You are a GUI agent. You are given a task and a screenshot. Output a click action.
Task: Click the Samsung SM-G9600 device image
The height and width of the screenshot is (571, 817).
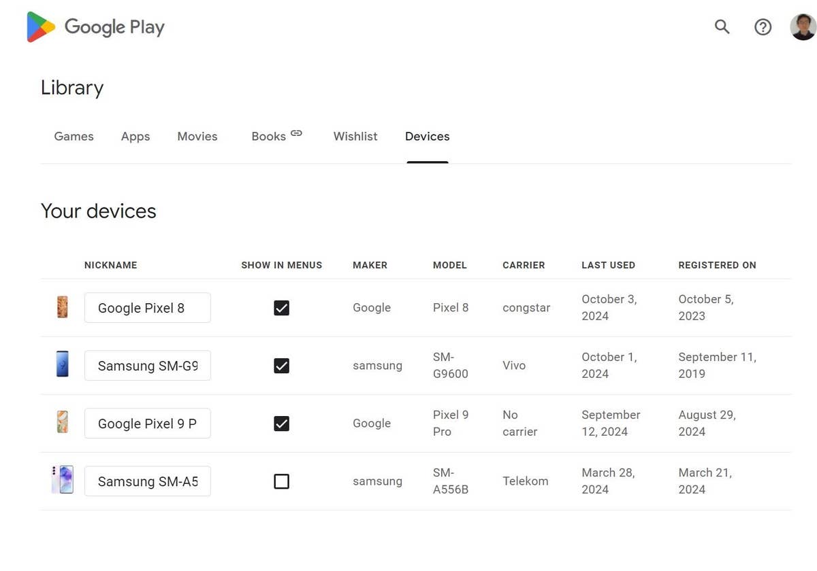(x=62, y=365)
